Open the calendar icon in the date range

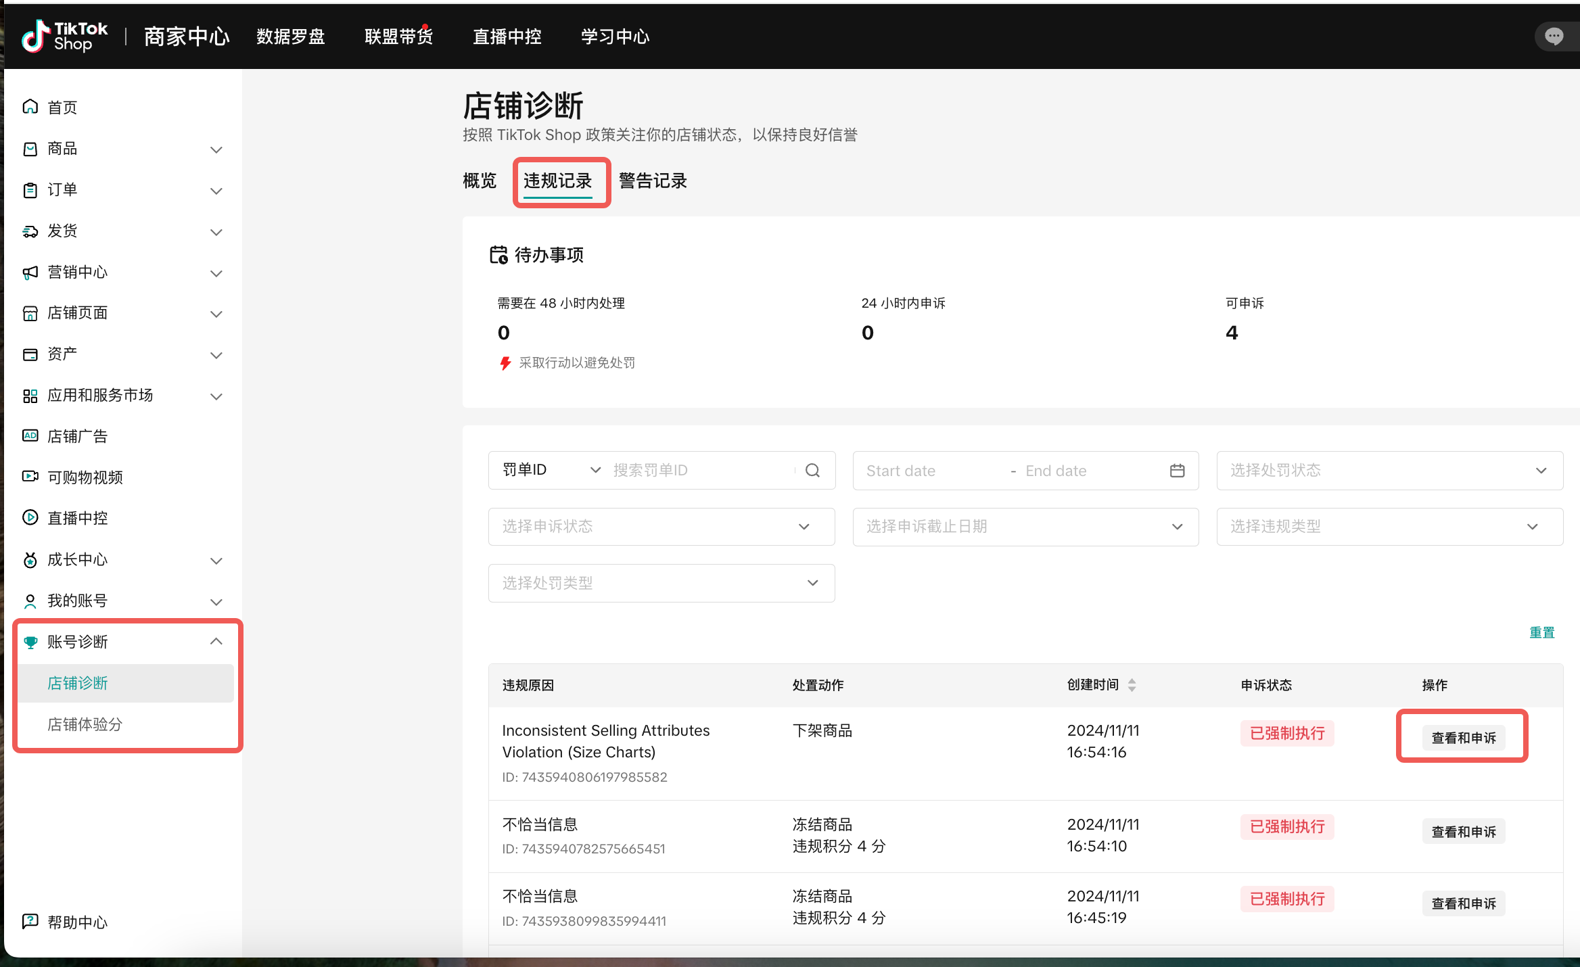coord(1177,471)
